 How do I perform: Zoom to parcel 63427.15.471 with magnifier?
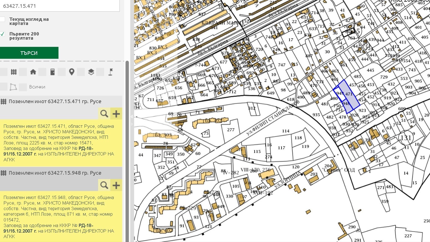coord(104,113)
